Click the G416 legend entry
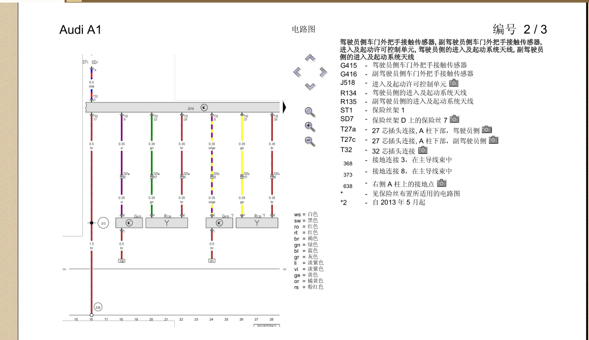The image size is (589, 340). (407, 74)
